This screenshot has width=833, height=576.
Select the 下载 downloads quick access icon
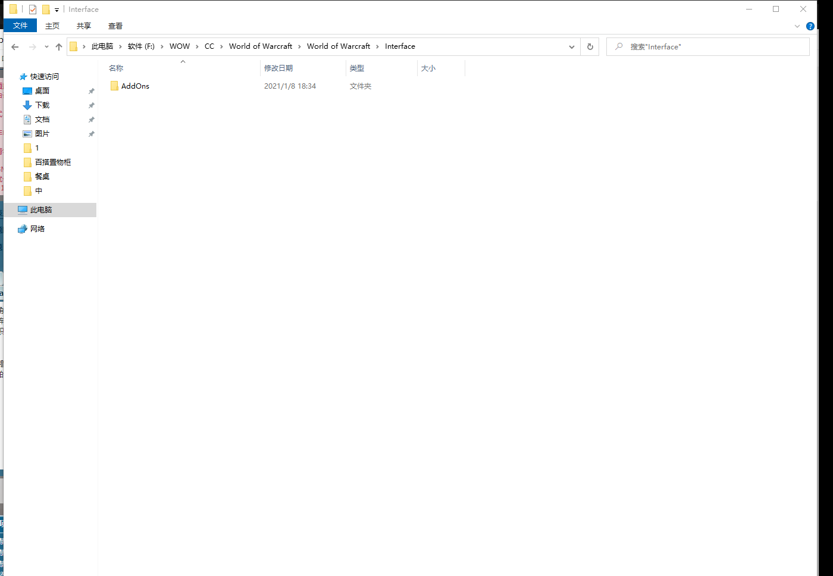coord(27,105)
